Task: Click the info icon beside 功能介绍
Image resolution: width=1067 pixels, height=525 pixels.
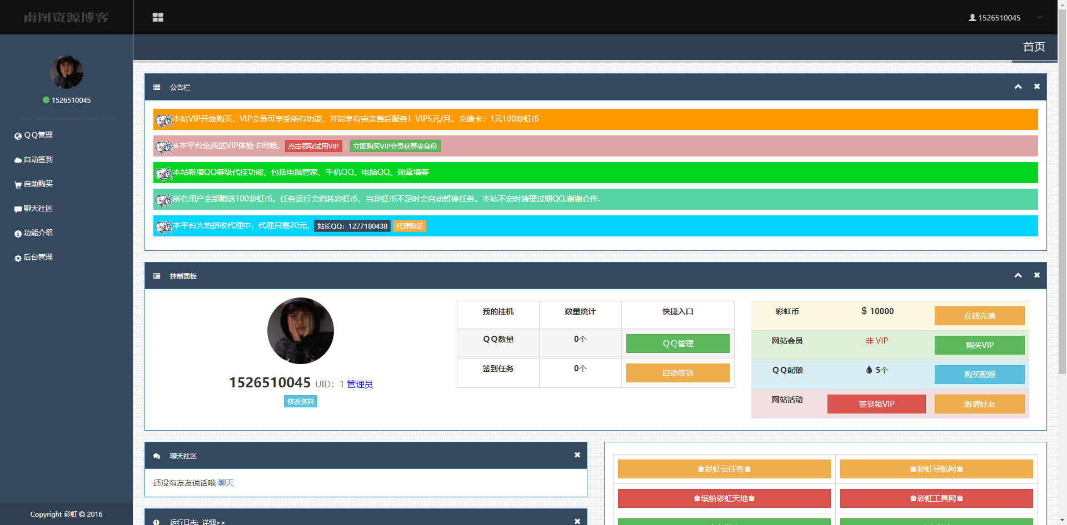Action: (18, 234)
